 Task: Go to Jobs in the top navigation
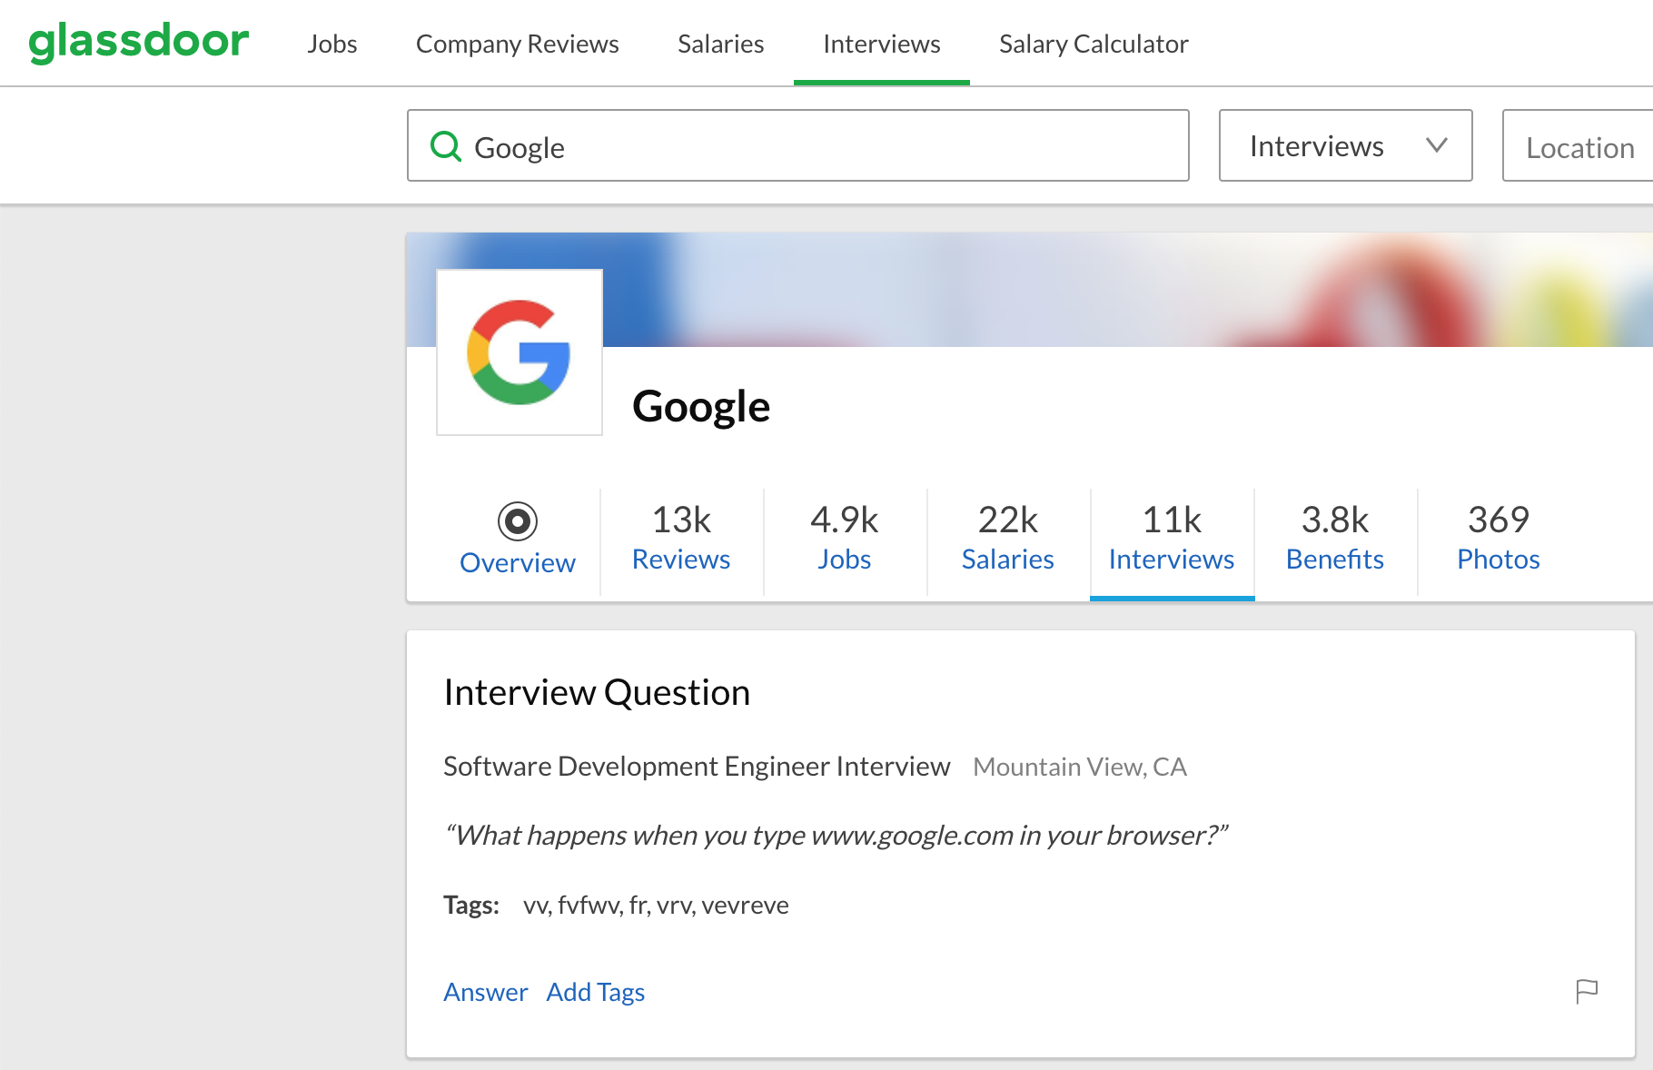coord(332,43)
